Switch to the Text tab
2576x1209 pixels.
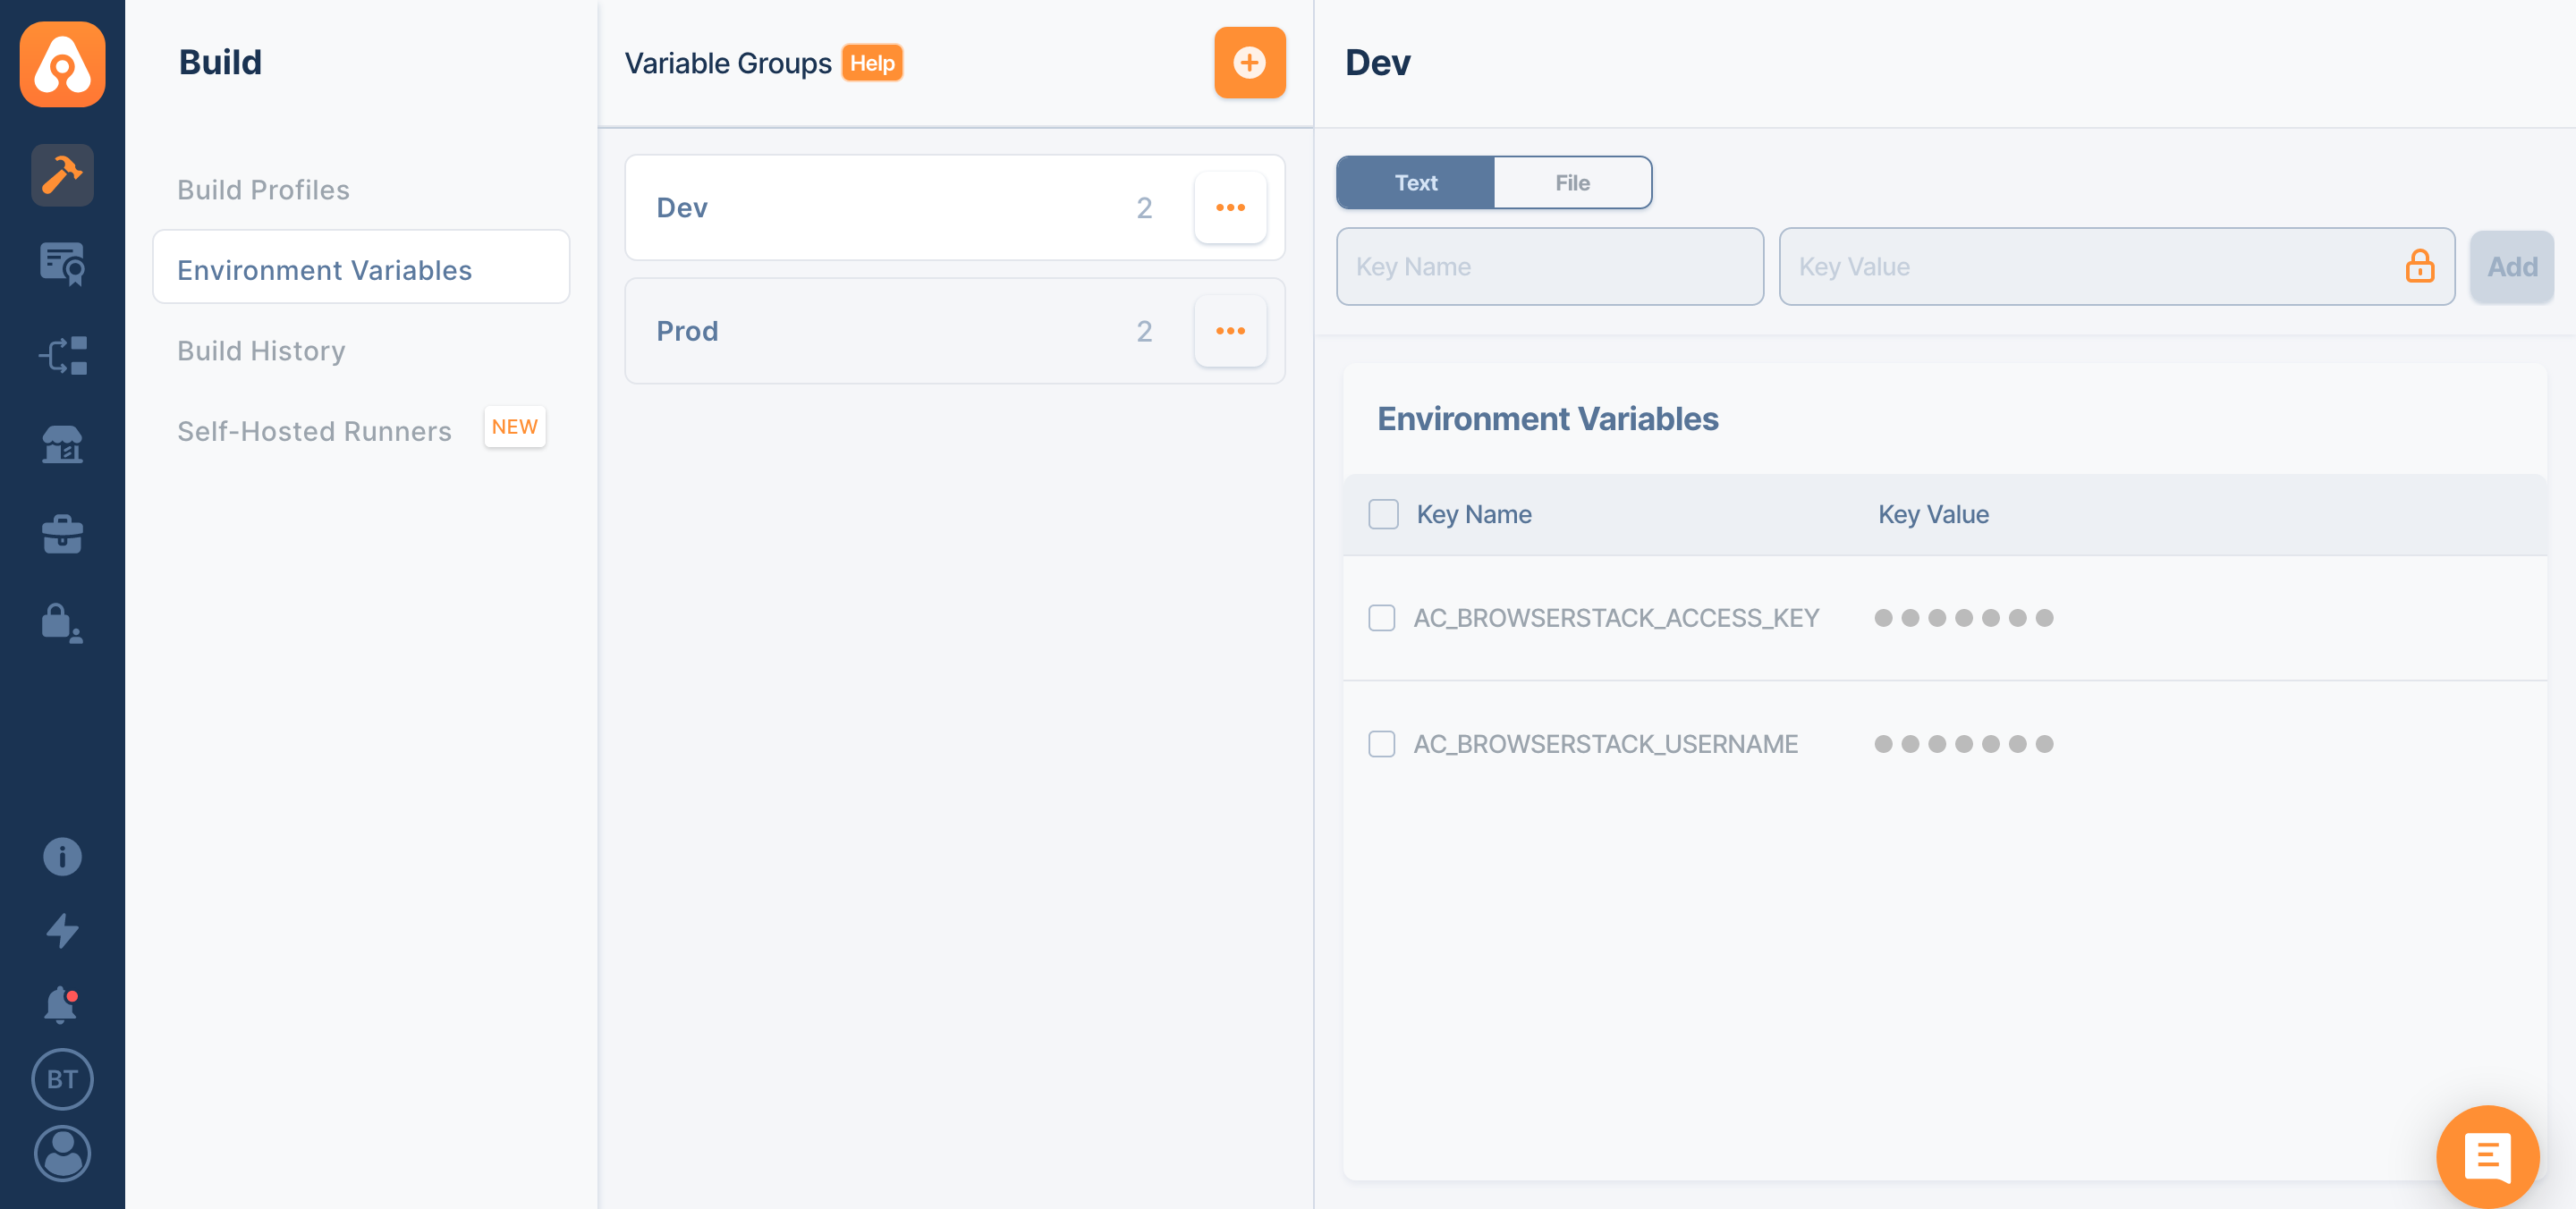[x=1415, y=182]
